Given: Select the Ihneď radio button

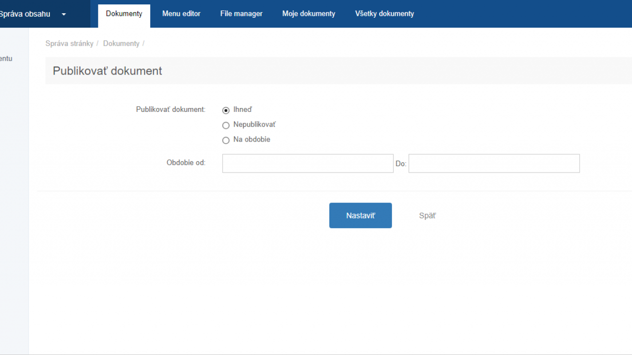Looking at the screenshot, I should [226, 110].
